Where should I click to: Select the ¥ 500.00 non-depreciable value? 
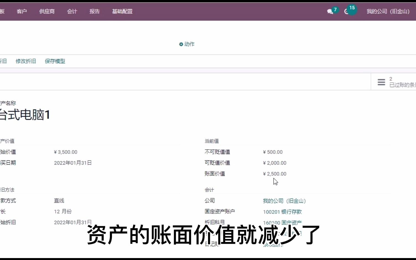click(273, 152)
